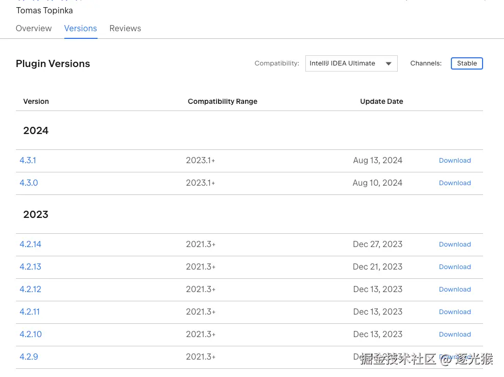Click the Version column header
This screenshot has height=377, width=504.
click(x=36, y=101)
